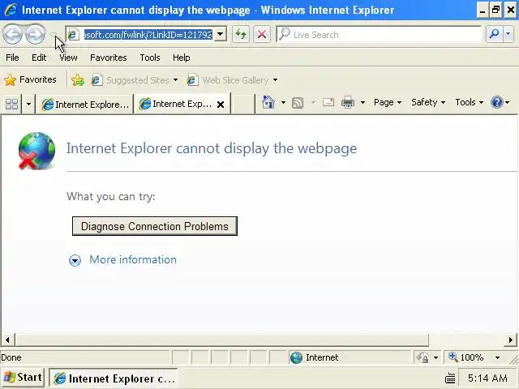
Task: Click the Quick Tabs grid icon
Action: point(11,105)
